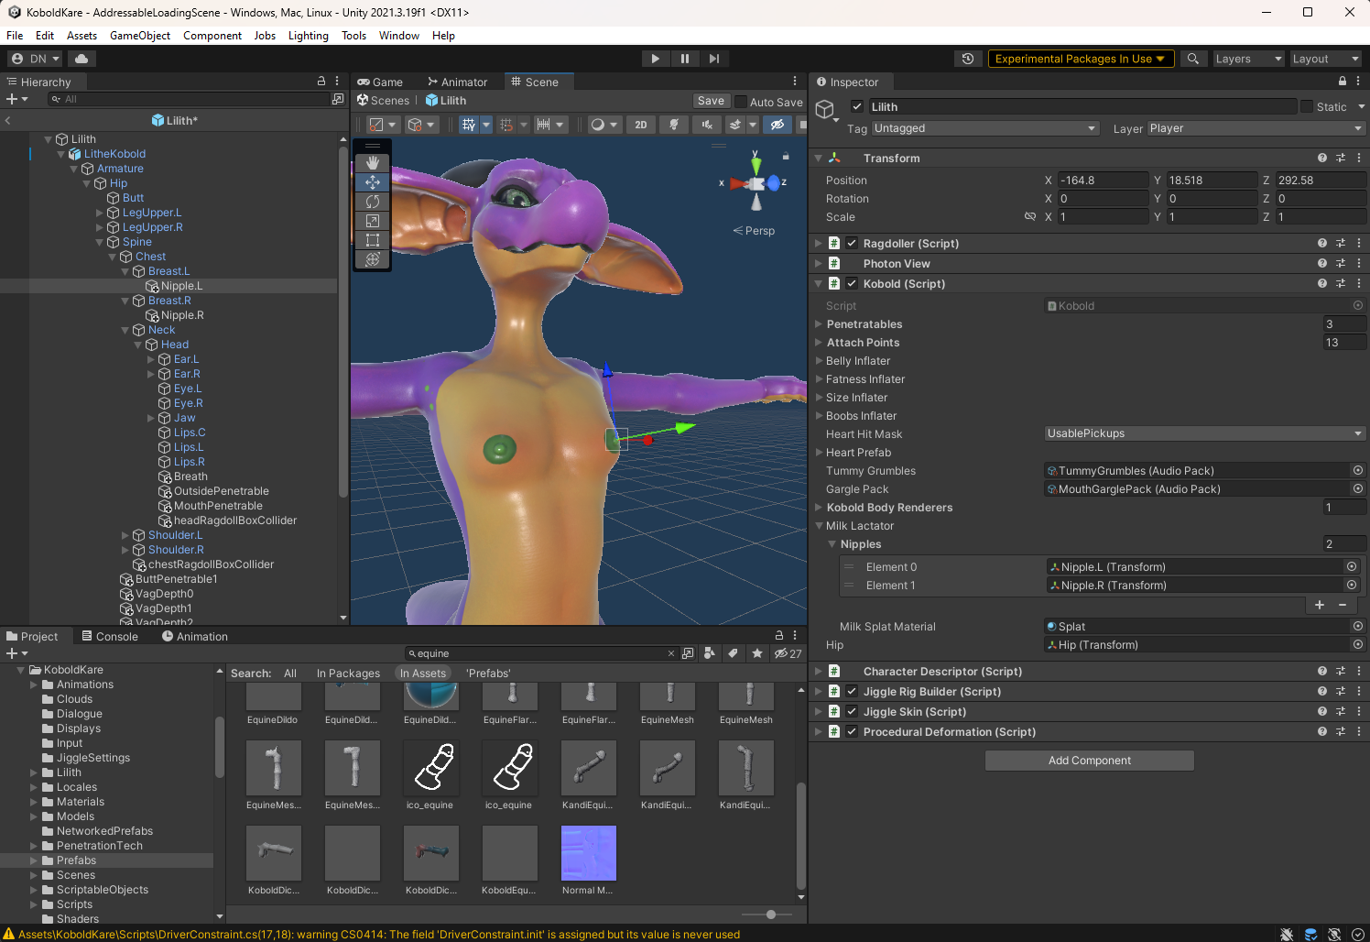Click the Save prefab button
The height and width of the screenshot is (942, 1370).
711,102
